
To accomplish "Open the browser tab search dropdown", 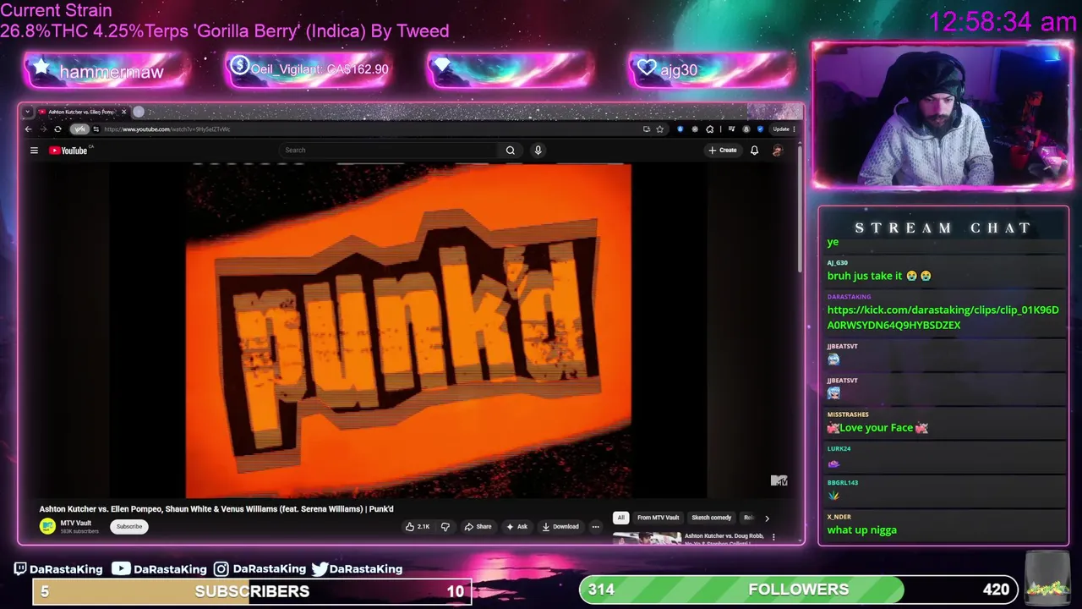I will [x=27, y=112].
